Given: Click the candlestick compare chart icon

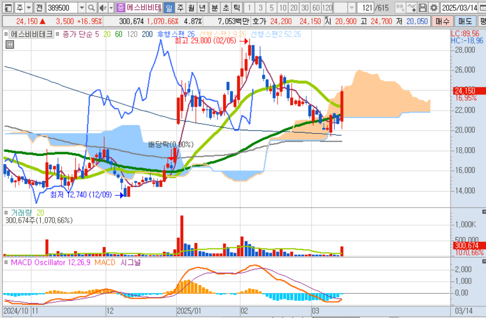Looking at the screenshot, I should (400, 8).
